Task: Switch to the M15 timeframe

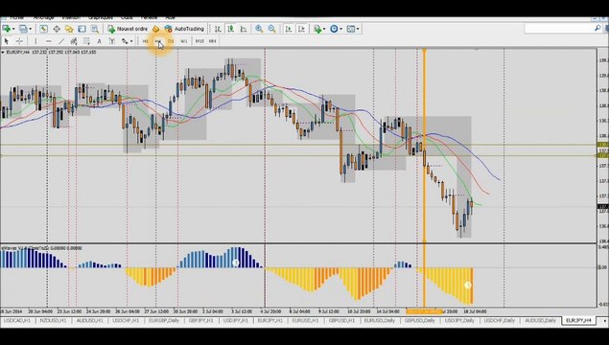Action: [199, 41]
